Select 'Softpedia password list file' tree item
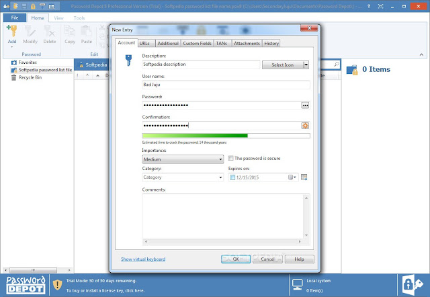 point(41,70)
